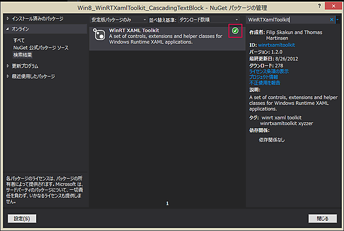Open the 安定版パッケージのみ dropdown
This screenshot has width=344, height=231.
(119, 19)
